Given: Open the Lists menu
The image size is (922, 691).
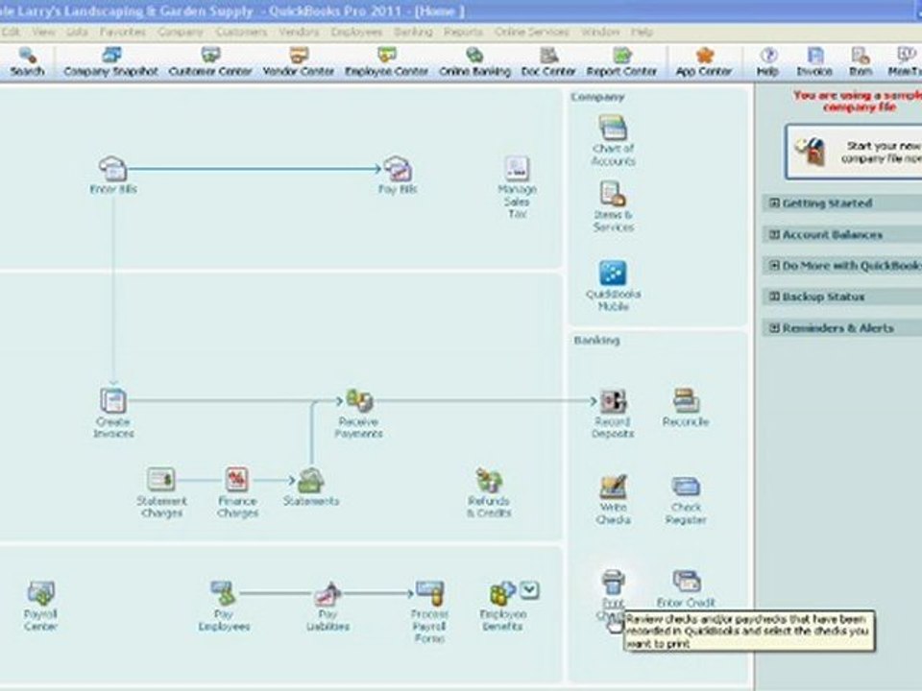Looking at the screenshot, I should [x=77, y=32].
